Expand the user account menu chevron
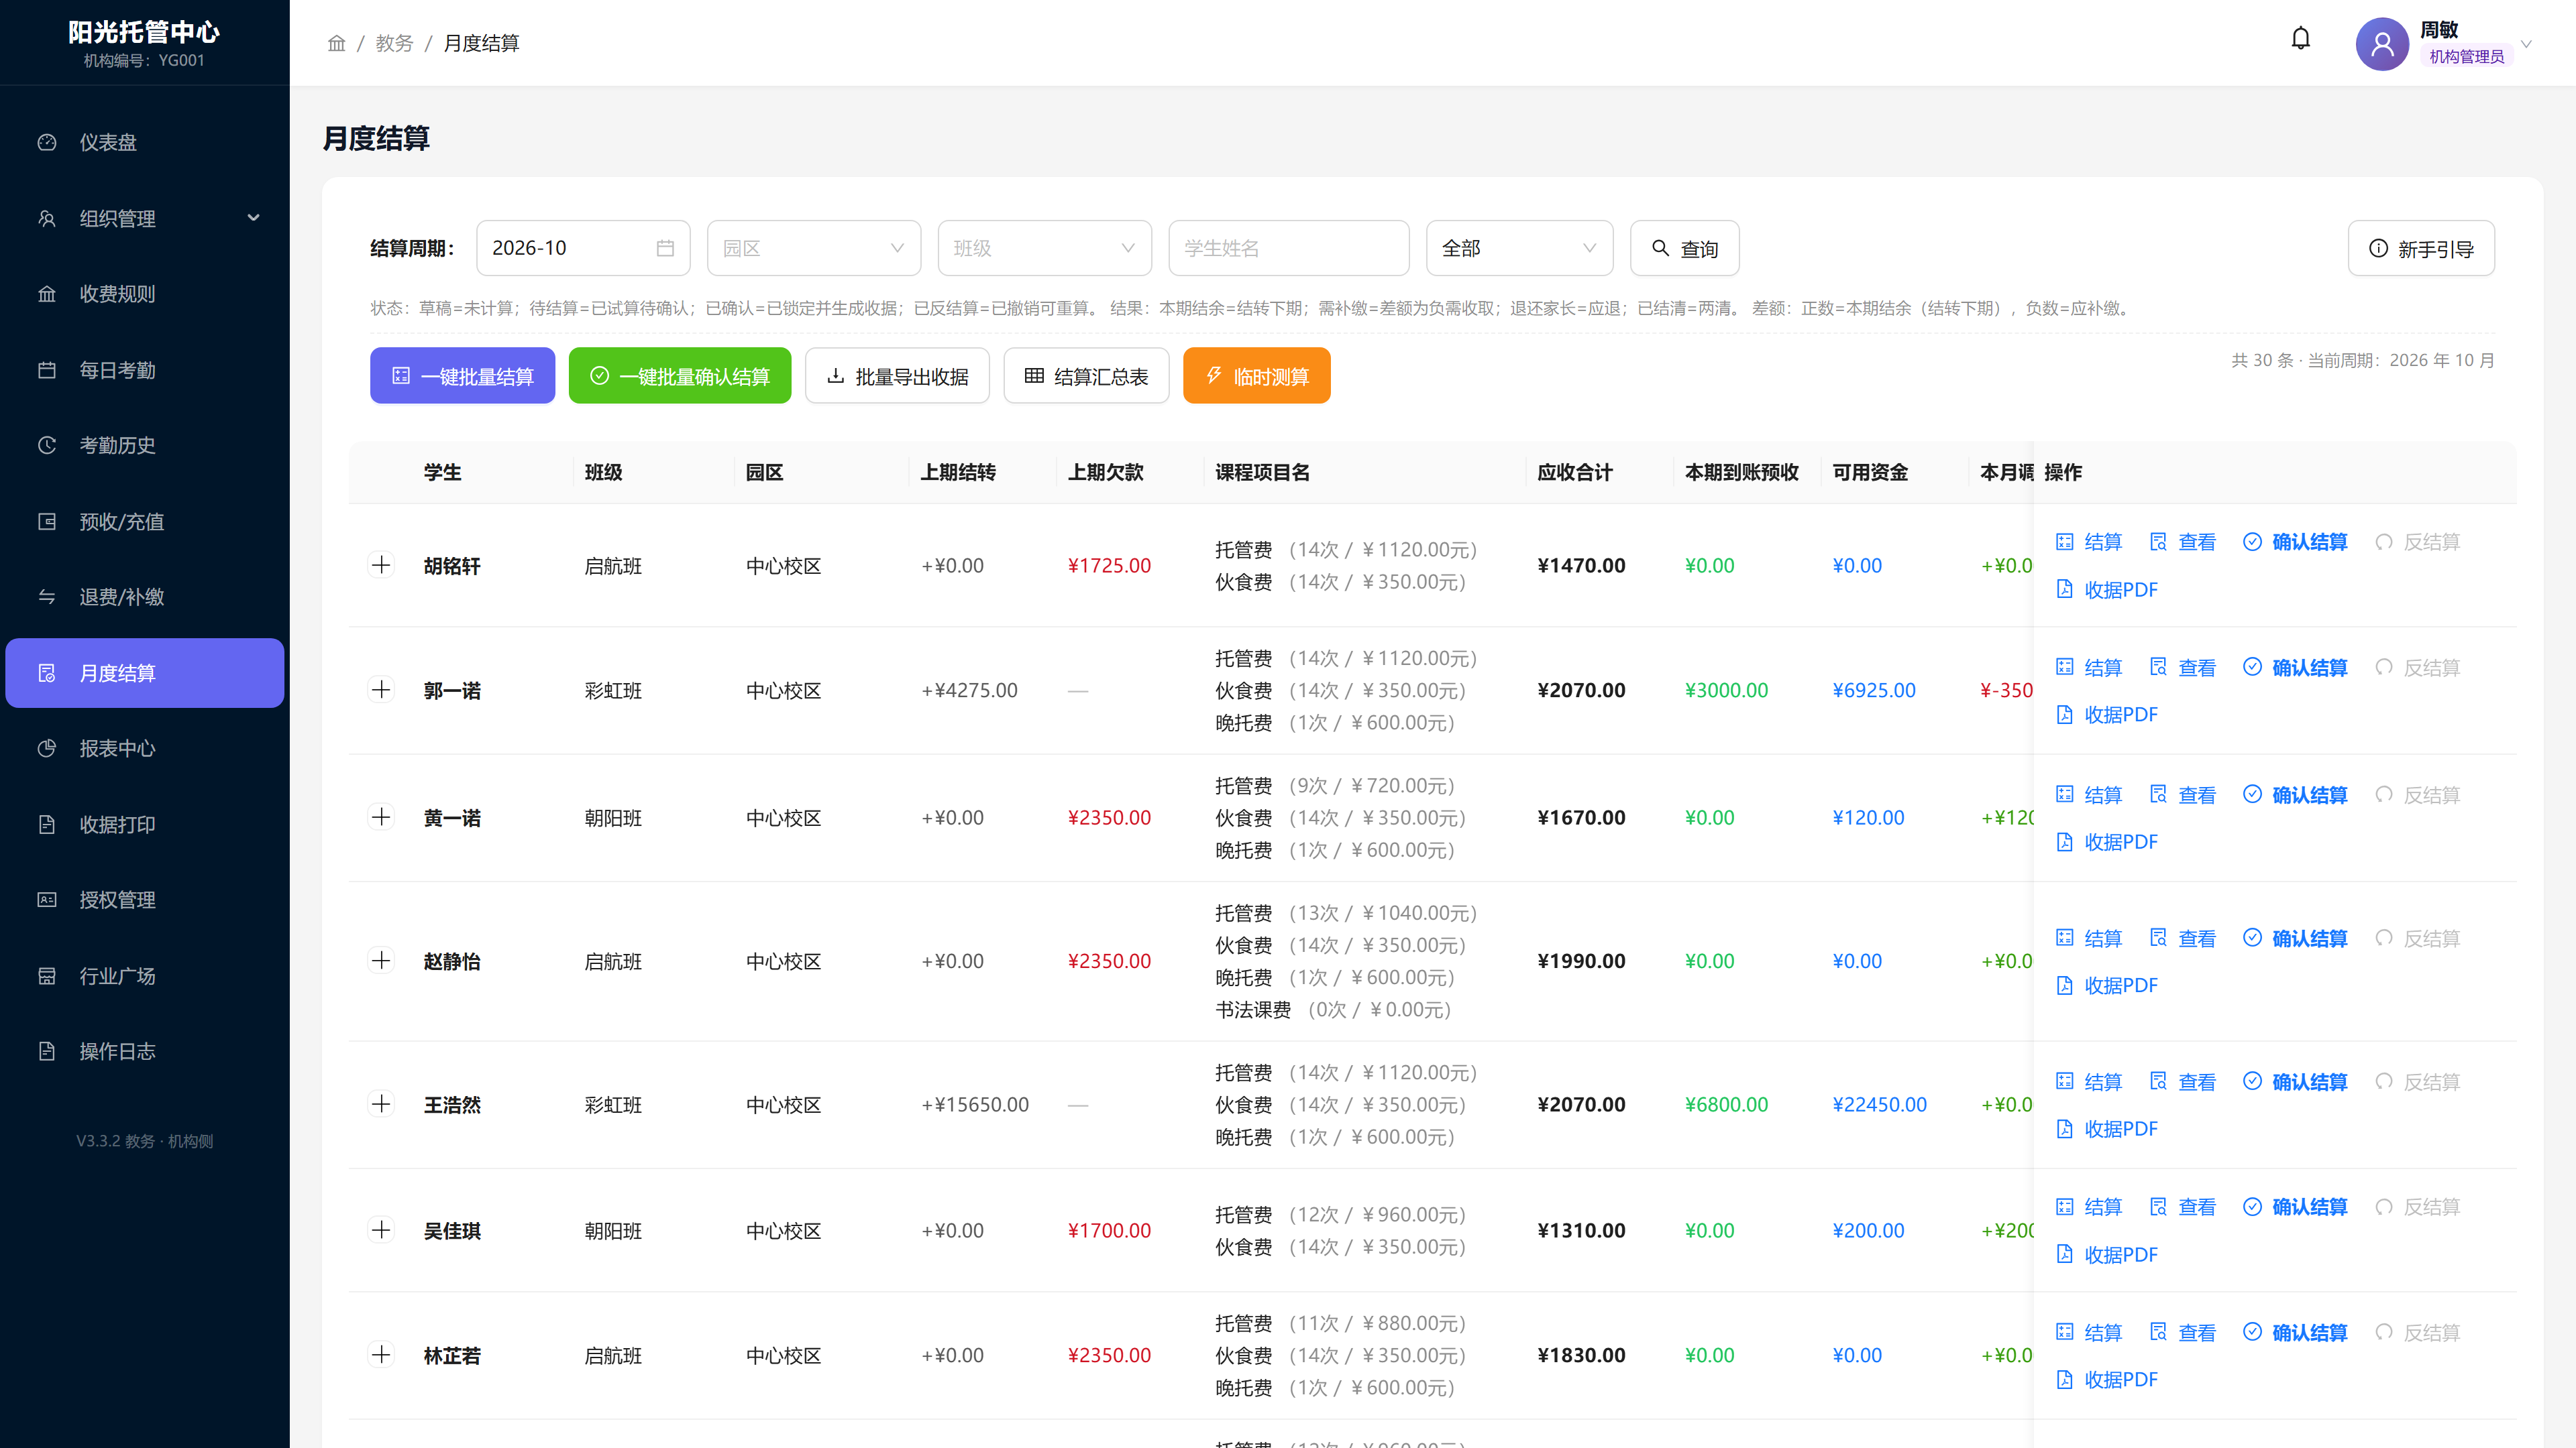 coord(2526,43)
